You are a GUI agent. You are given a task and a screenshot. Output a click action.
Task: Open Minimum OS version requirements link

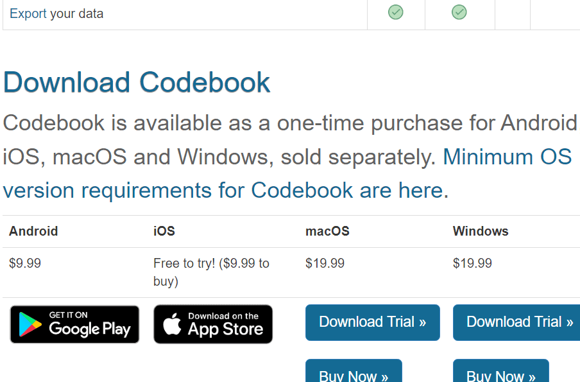287,173
